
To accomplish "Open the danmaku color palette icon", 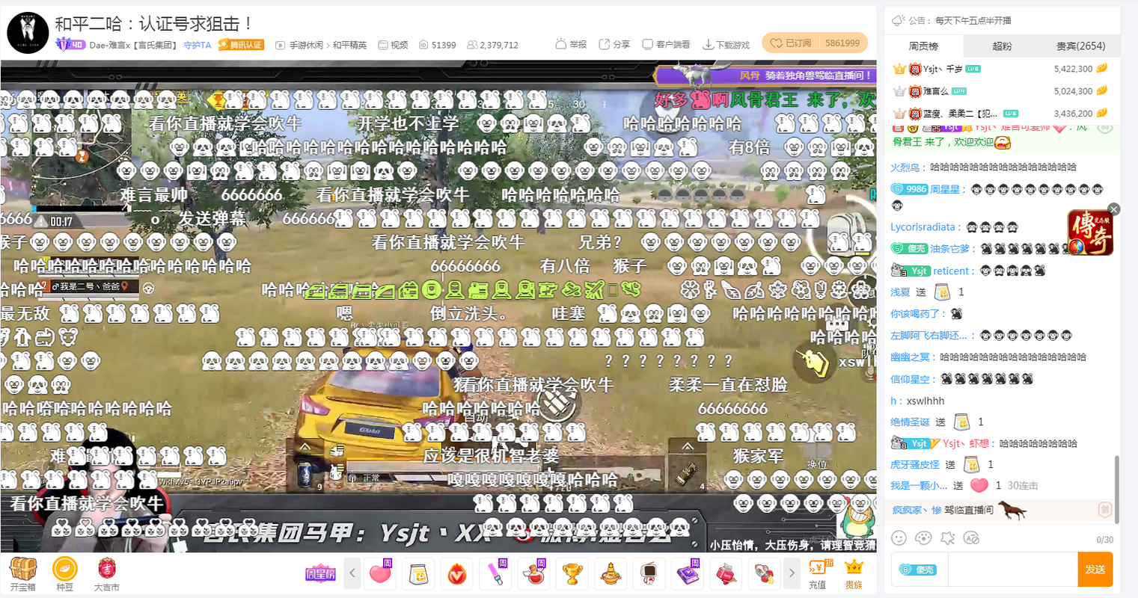I will click(923, 537).
